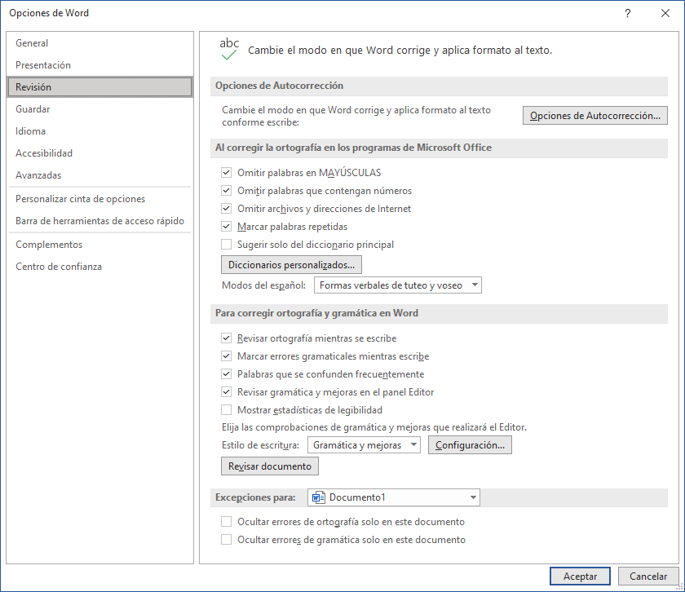Viewport: 685px width, 592px height.
Task: Click the Word document icon beside Documento1
Action: point(318,497)
